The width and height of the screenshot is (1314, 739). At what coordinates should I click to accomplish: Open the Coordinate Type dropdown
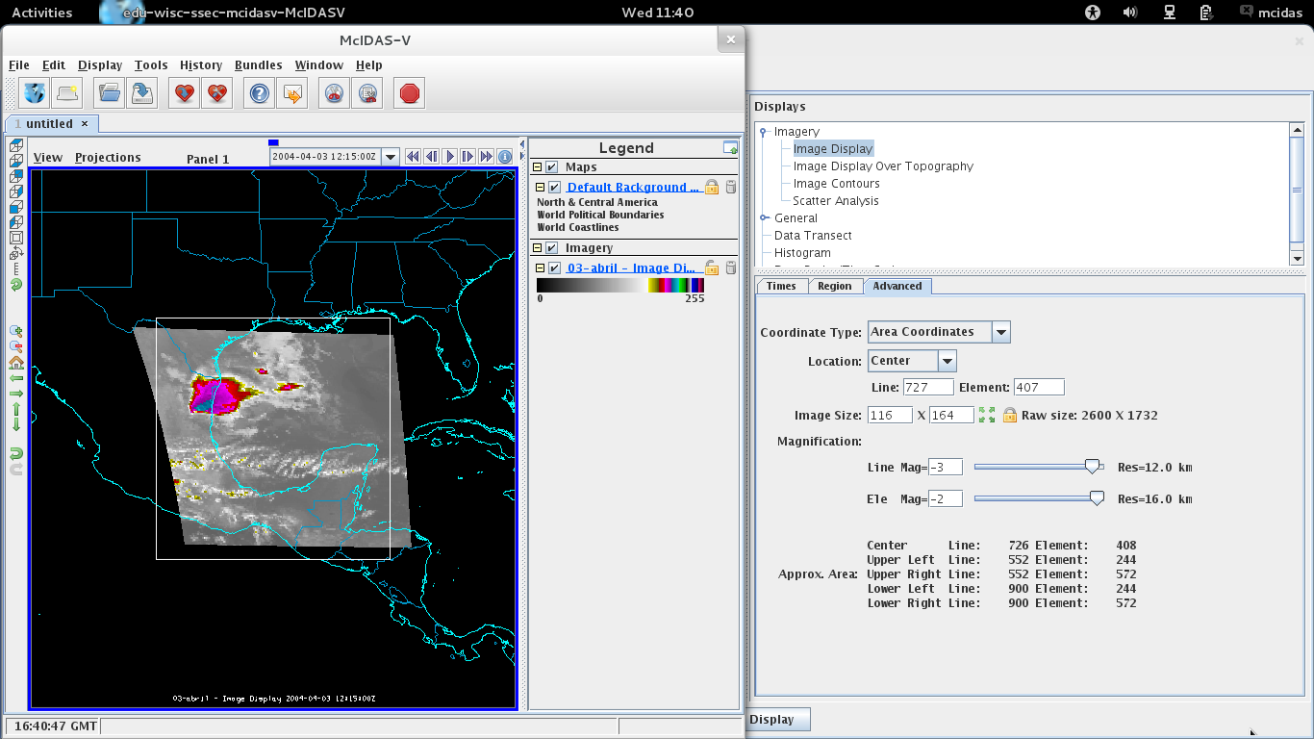[x=1001, y=332]
